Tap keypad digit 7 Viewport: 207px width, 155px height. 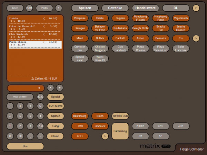pyautogui.click(x=10, y=106)
